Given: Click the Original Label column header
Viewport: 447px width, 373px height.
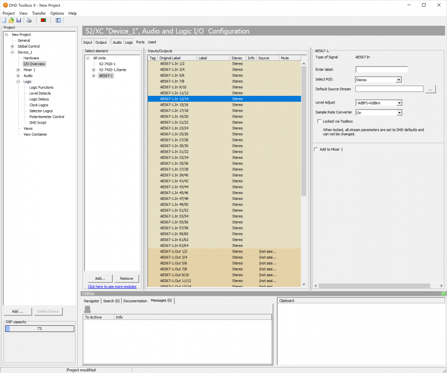Looking at the screenshot, I should click(177, 58).
